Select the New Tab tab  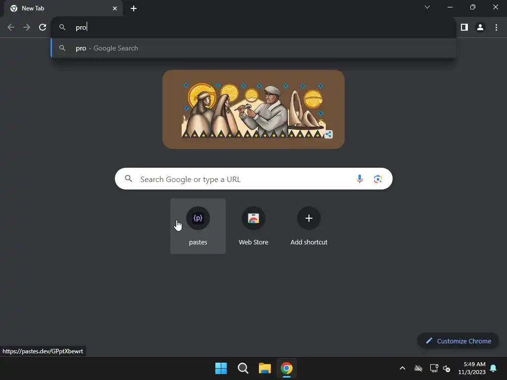pos(63,8)
